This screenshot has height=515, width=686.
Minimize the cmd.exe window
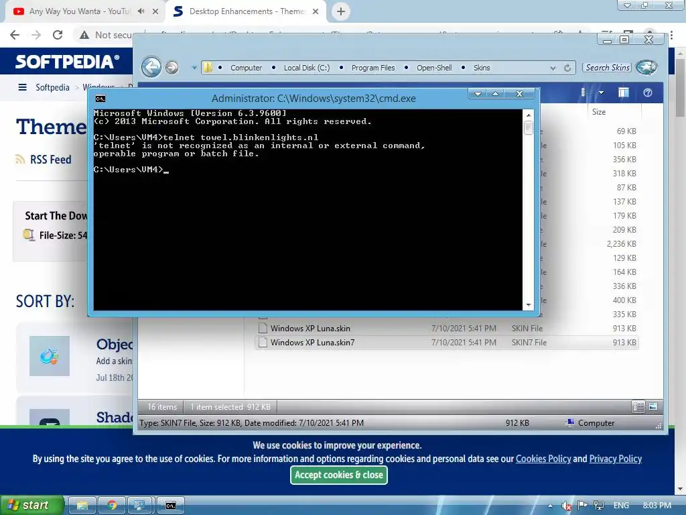(x=478, y=94)
